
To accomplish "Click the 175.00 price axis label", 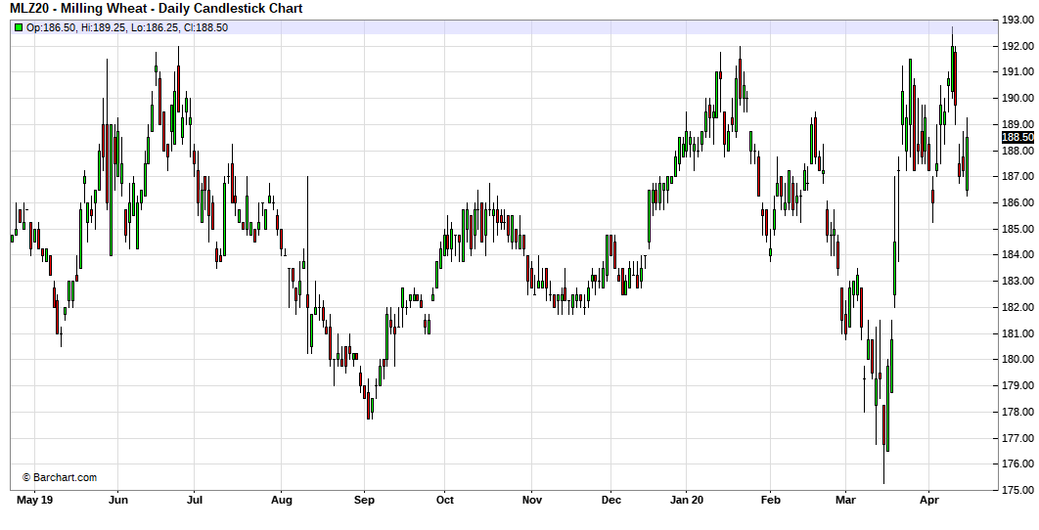I will tap(1017, 490).
